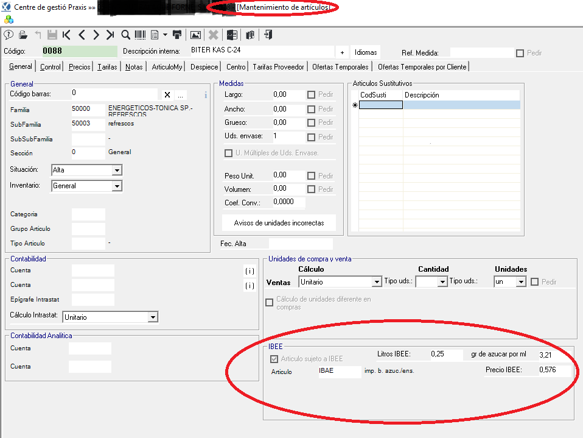
Task: Select the Despiece tab
Action: pyautogui.click(x=204, y=67)
